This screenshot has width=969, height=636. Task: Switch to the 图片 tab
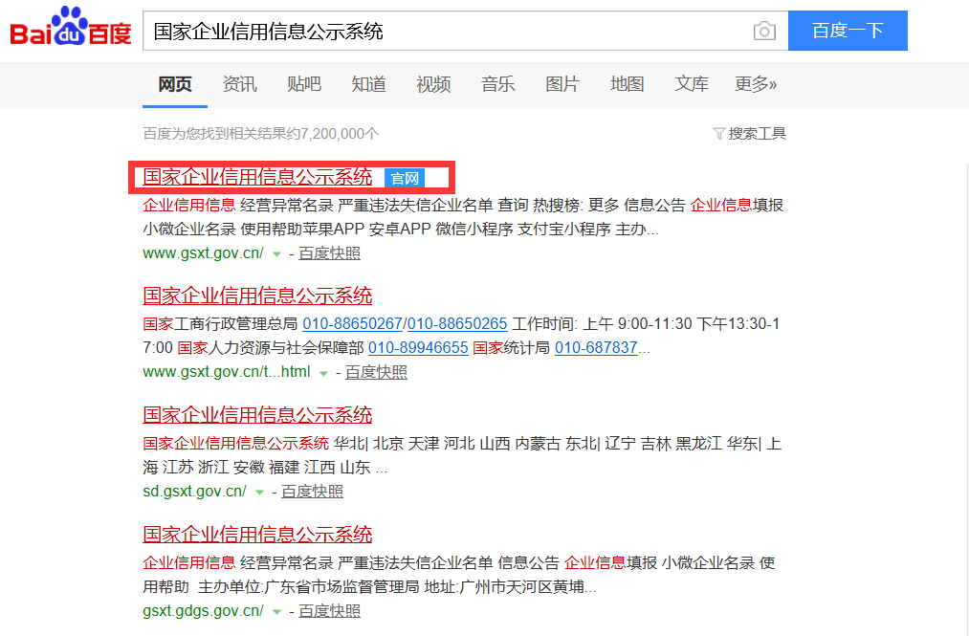click(x=562, y=84)
